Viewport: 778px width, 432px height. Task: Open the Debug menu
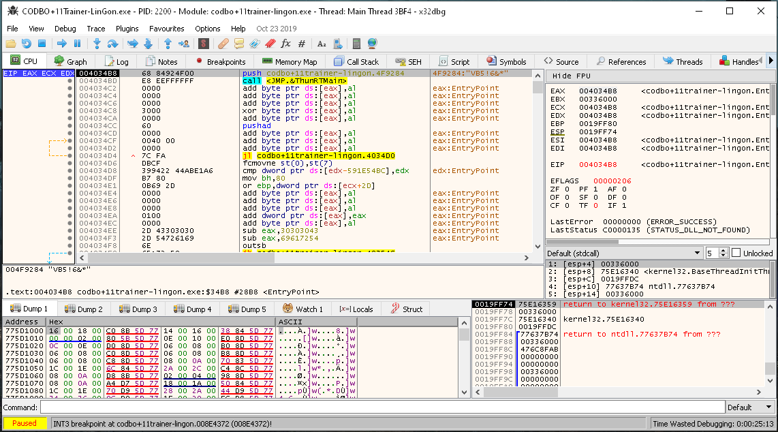click(x=65, y=29)
